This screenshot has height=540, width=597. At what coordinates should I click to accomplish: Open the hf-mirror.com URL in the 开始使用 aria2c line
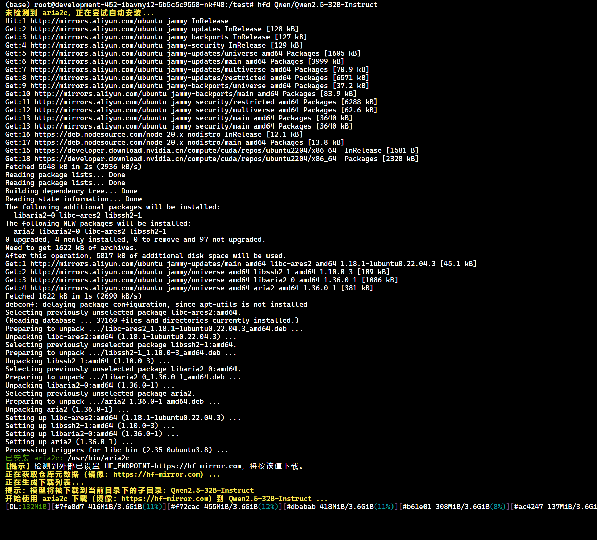tap(166, 499)
